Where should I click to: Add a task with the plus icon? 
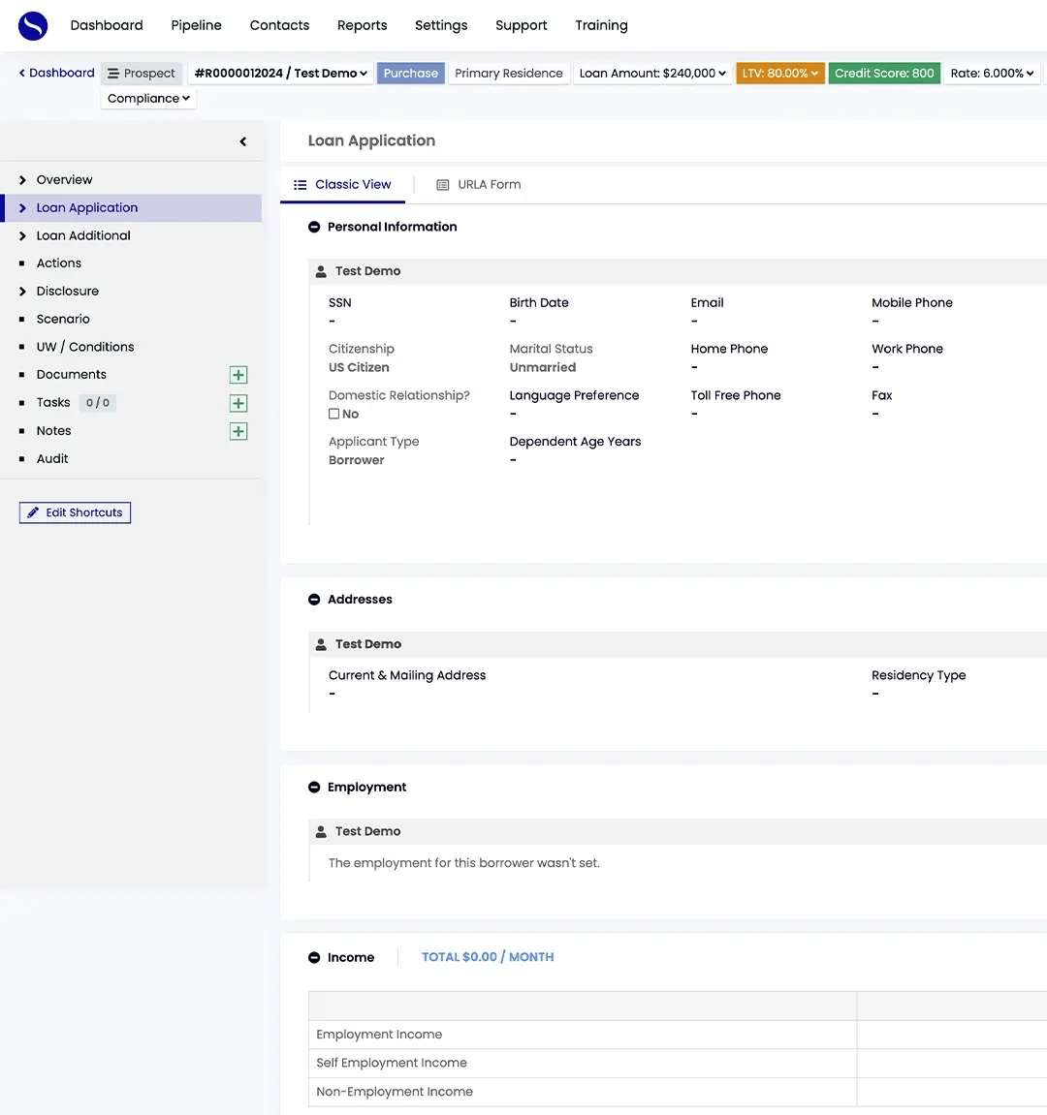tap(238, 403)
